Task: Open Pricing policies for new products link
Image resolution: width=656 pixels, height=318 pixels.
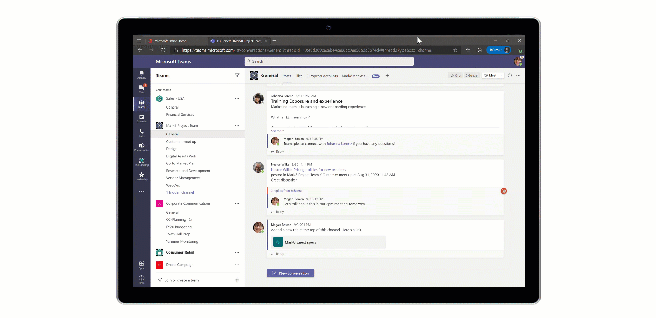Action: [309, 170]
